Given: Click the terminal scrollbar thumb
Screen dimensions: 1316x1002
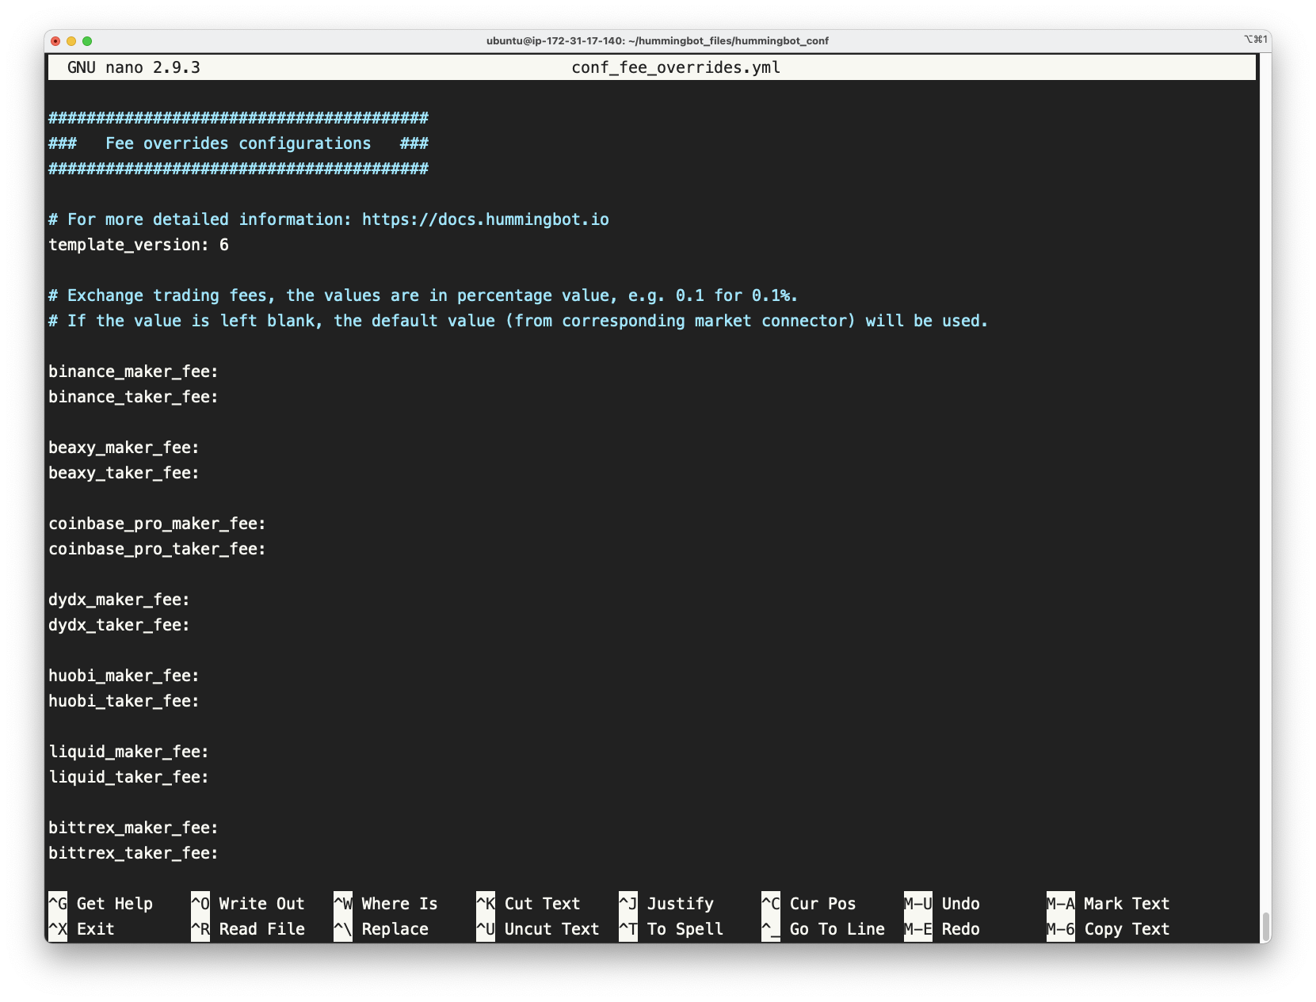Looking at the screenshot, I should click(x=1265, y=925).
